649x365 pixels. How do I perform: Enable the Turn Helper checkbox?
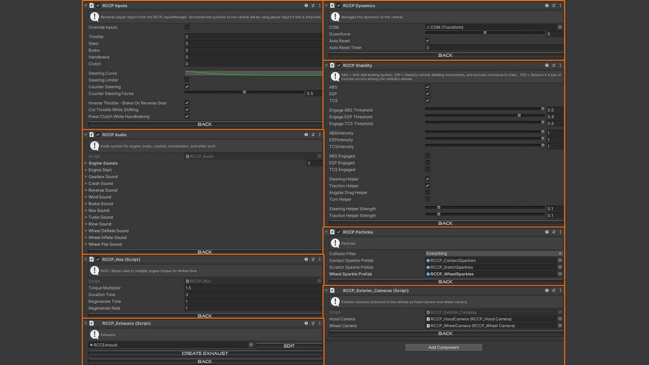(428, 199)
